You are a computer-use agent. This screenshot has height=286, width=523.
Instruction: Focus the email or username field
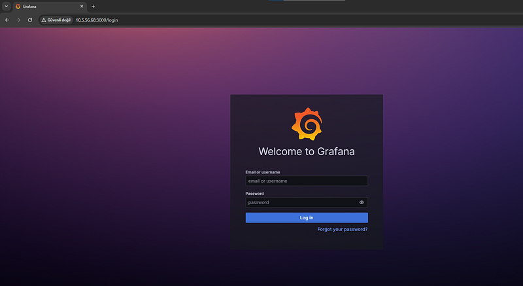click(x=307, y=181)
